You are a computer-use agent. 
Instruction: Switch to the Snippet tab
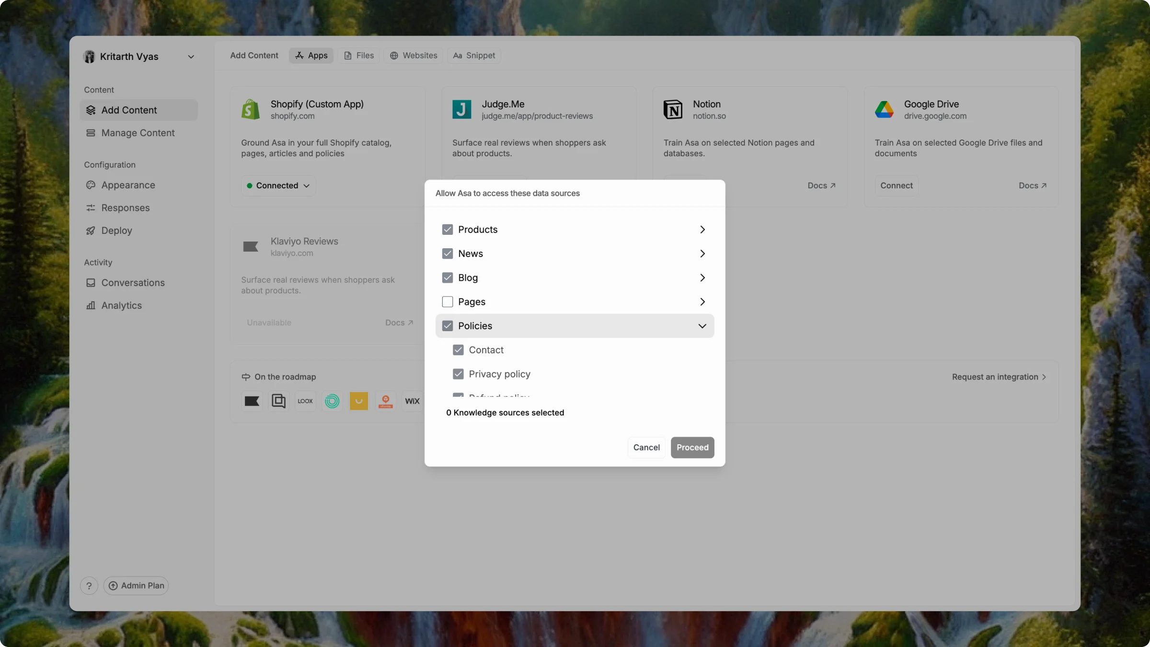click(474, 56)
